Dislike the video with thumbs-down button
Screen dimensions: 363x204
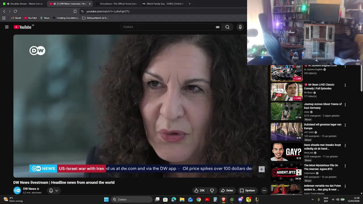coord(212,191)
